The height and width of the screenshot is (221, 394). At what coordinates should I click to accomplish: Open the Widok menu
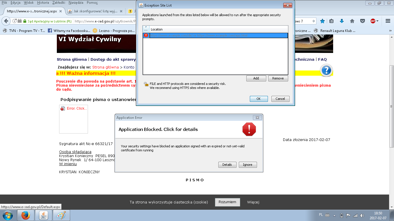coord(29,3)
